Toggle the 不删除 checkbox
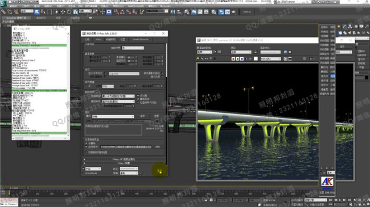The height and width of the screenshot is (207, 370). tap(86, 143)
